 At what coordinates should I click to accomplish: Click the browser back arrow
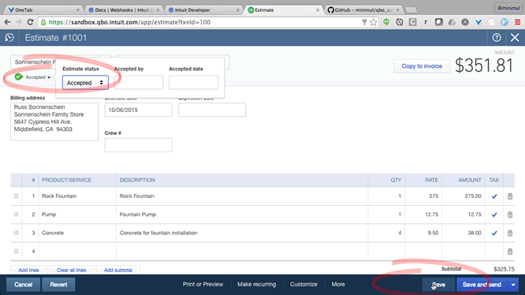(7, 22)
